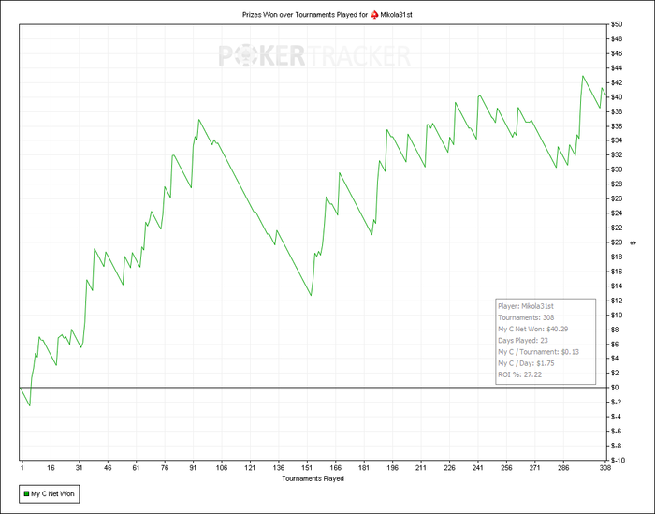This screenshot has height=514, width=655.
Task: Click the $0 y-axis tick label
Action: [615, 388]
